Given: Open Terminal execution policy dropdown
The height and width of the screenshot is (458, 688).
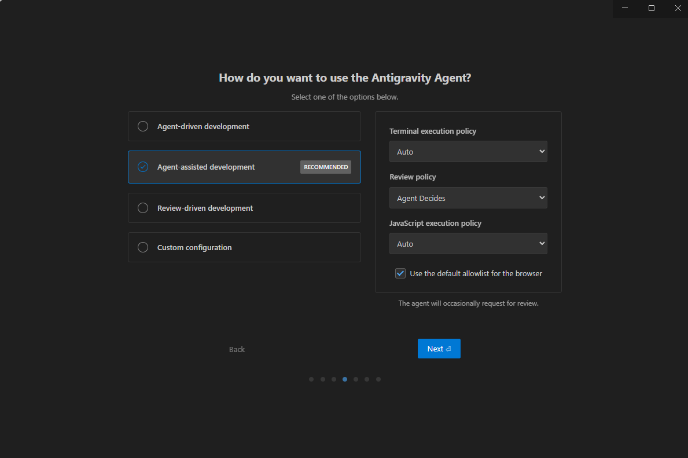Looking at the screenshot, I should (468, 152).
